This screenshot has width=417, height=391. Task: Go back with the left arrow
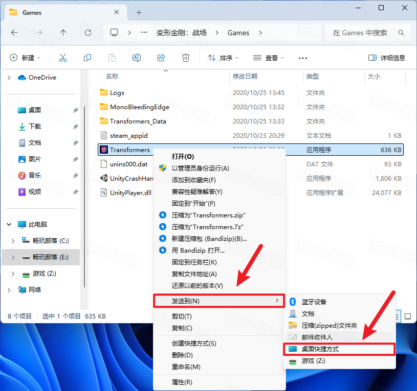pos(14,33)
